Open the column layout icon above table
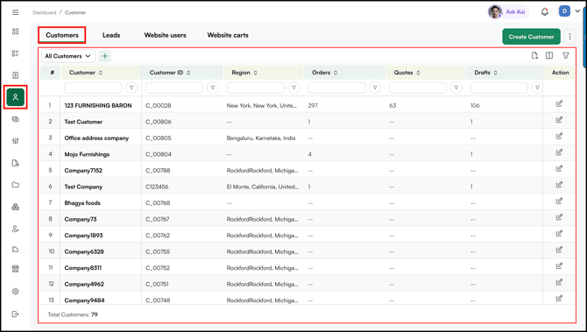 549,56
